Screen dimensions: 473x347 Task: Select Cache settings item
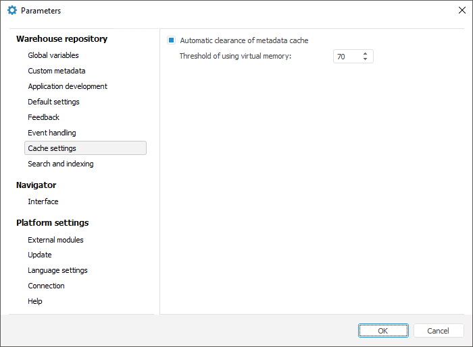tap(52, 148)
